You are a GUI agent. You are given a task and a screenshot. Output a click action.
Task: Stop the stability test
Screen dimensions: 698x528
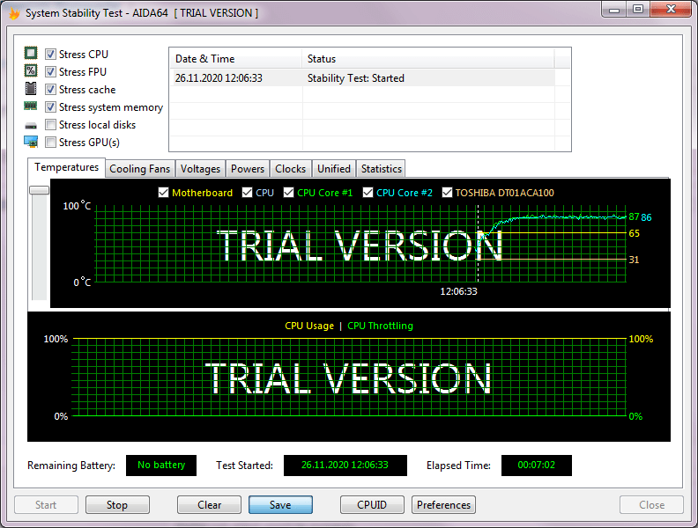pyautogui.click(x=117, y=505)
